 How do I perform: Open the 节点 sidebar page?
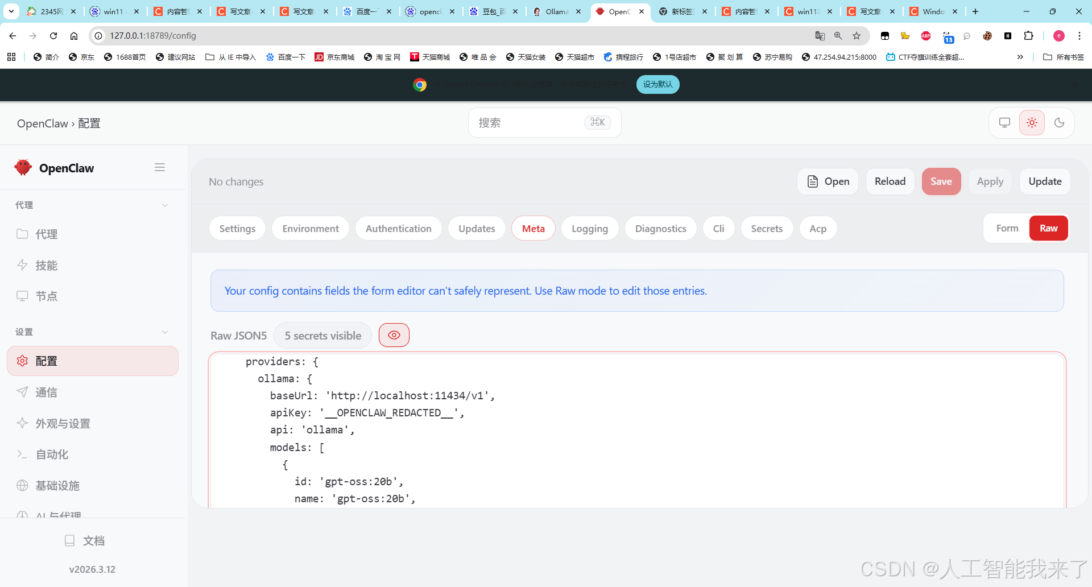click(x=93, y=296)
